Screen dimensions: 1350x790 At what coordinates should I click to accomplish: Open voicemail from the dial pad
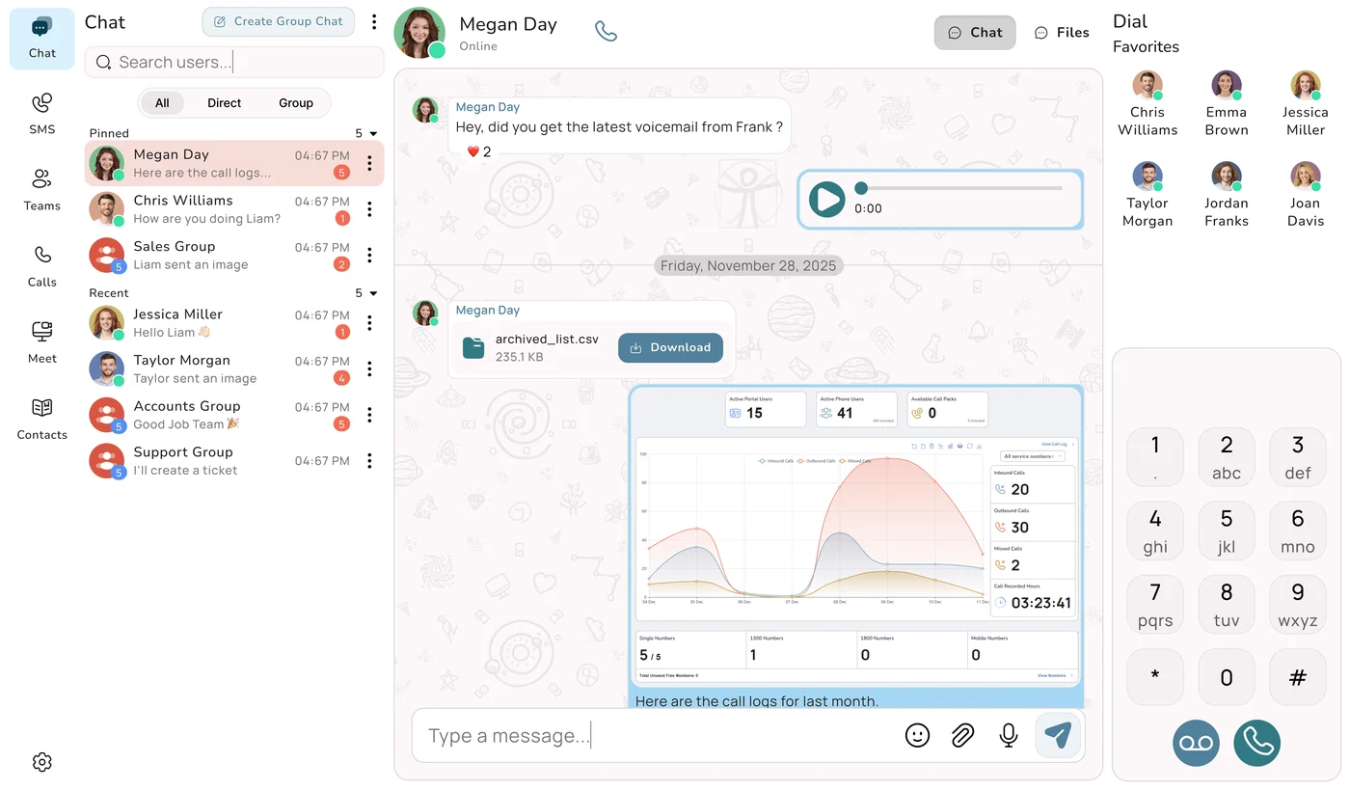coord(1196,744)
